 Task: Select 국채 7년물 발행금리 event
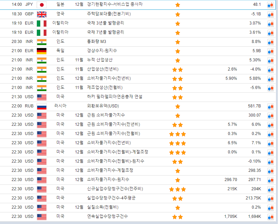[105, 32]
